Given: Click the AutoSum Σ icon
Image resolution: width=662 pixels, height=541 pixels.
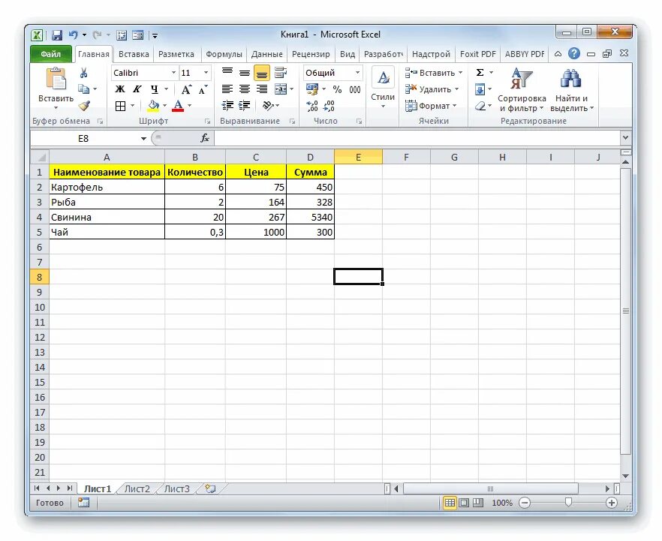Looking at the screenshot, I should (479, 72).
